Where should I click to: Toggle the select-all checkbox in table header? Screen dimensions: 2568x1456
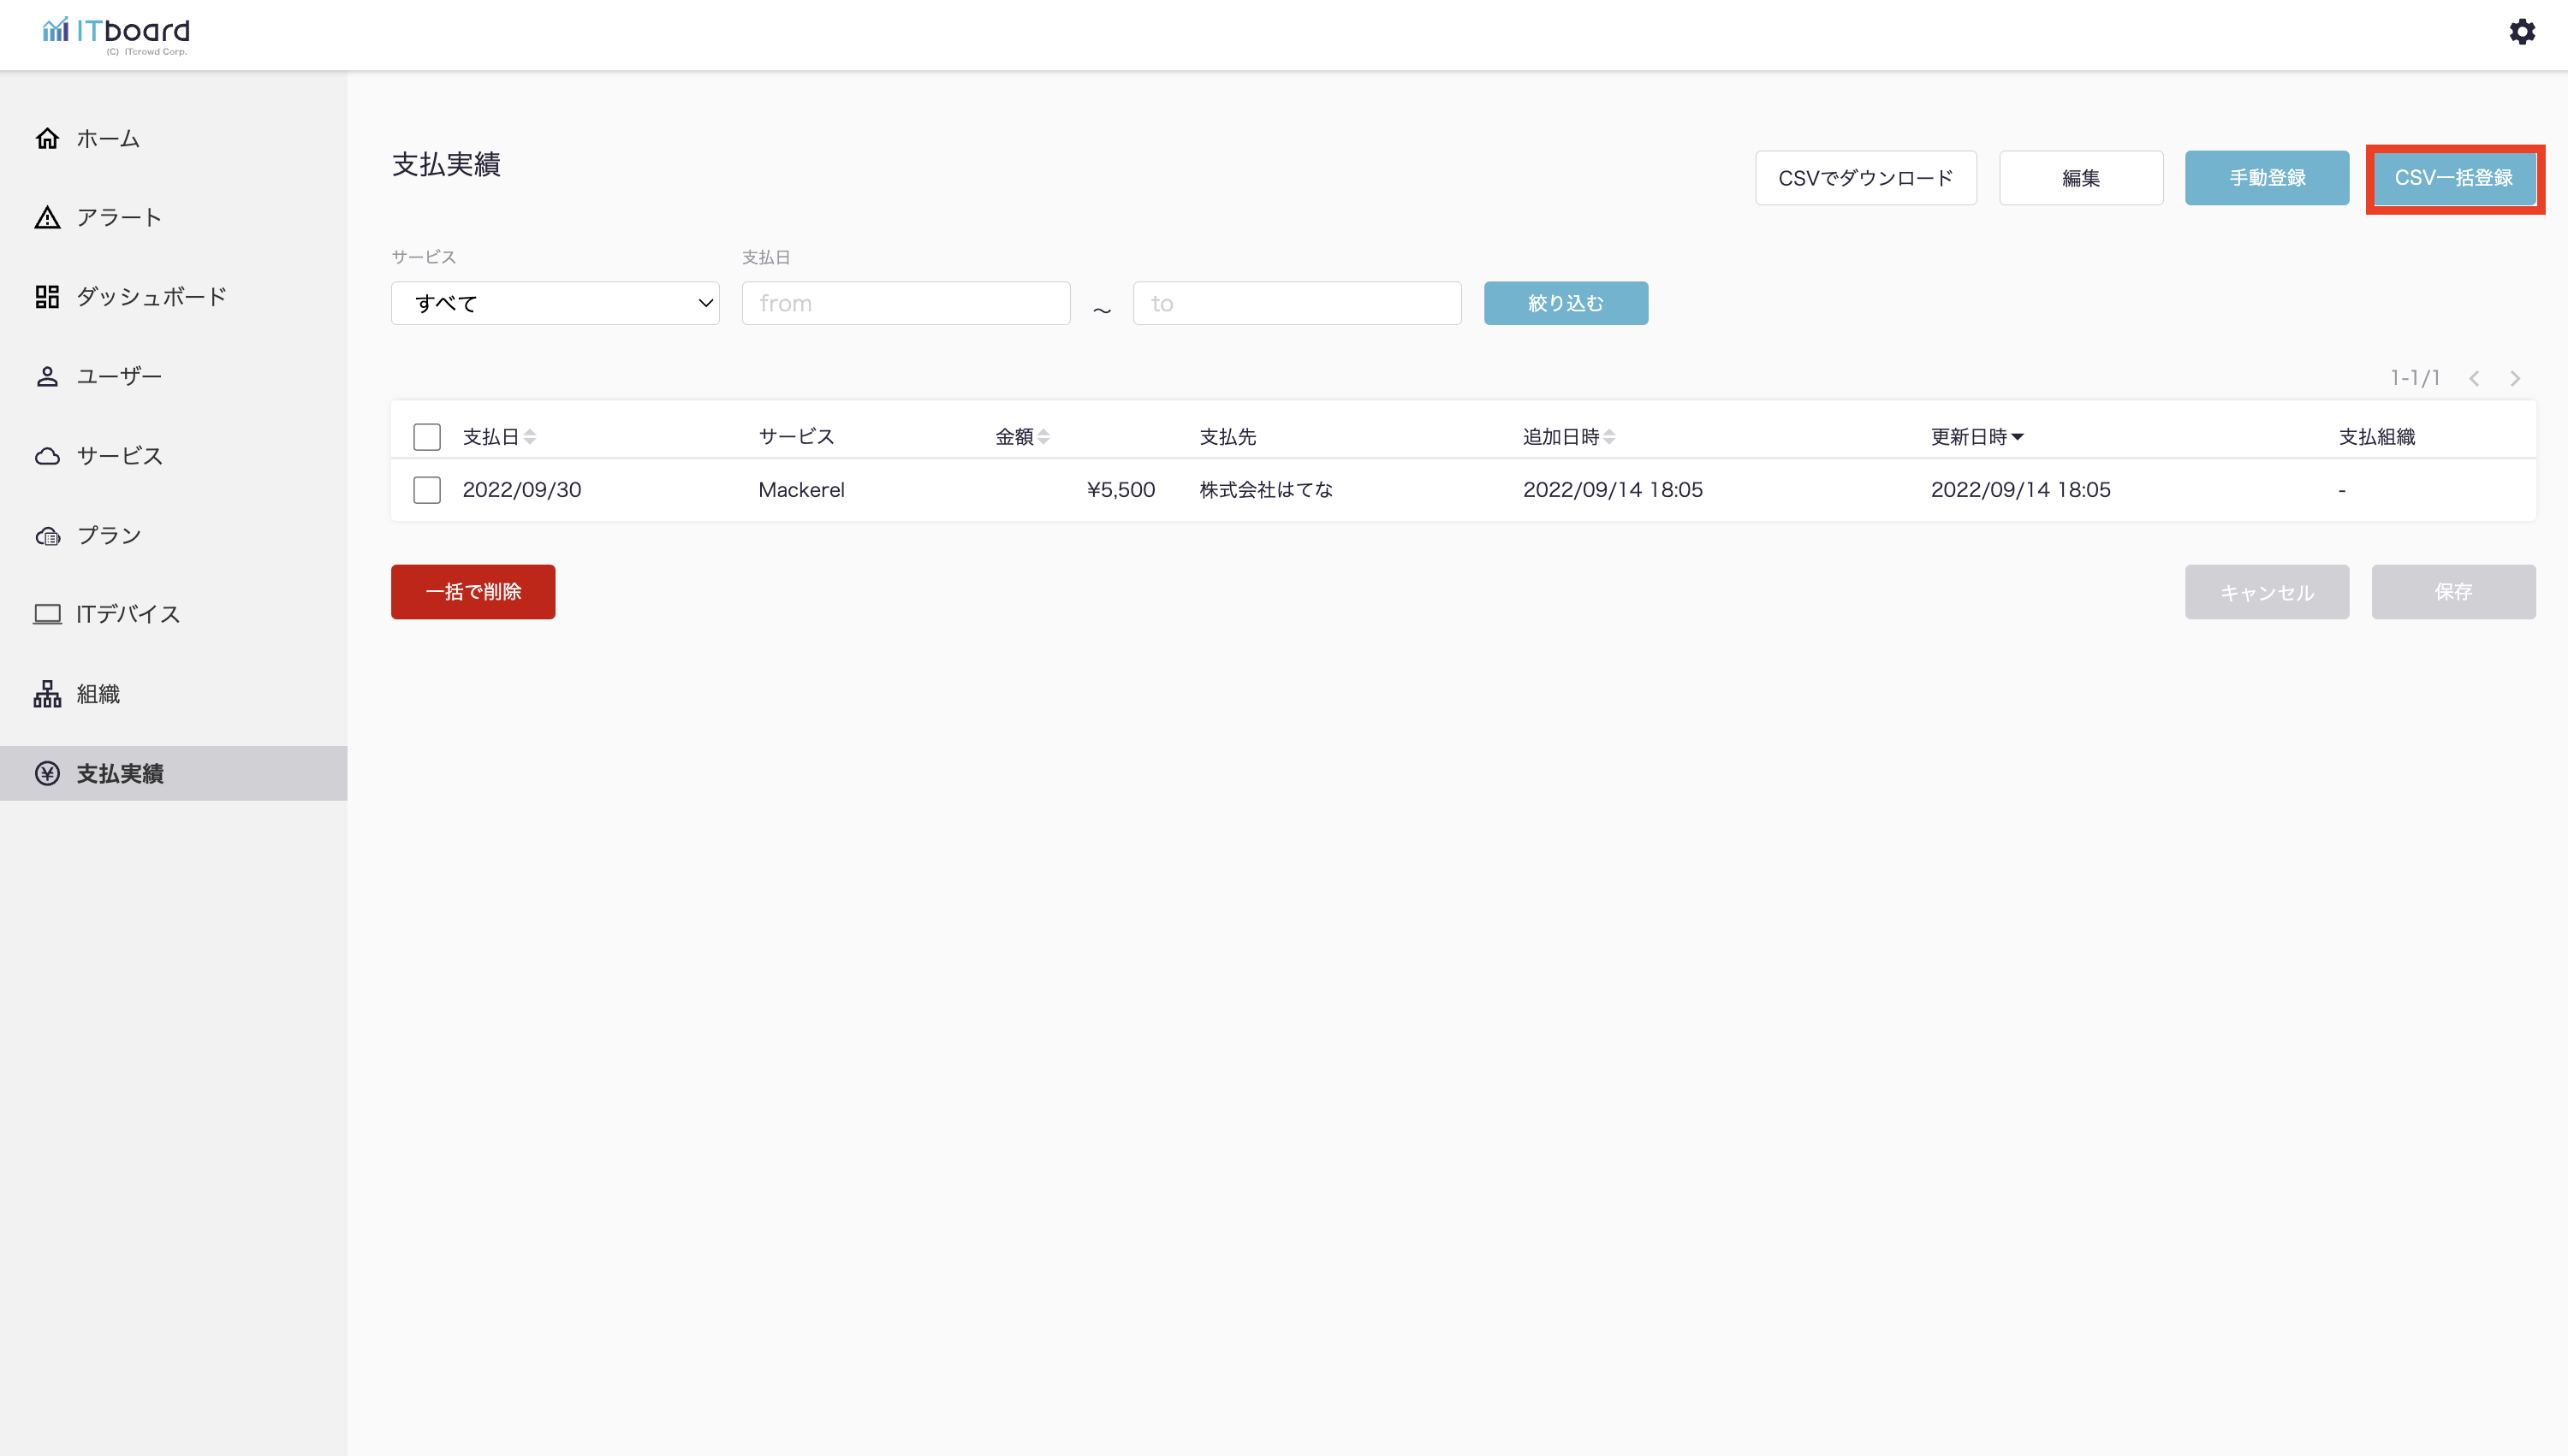pos(427,437)
